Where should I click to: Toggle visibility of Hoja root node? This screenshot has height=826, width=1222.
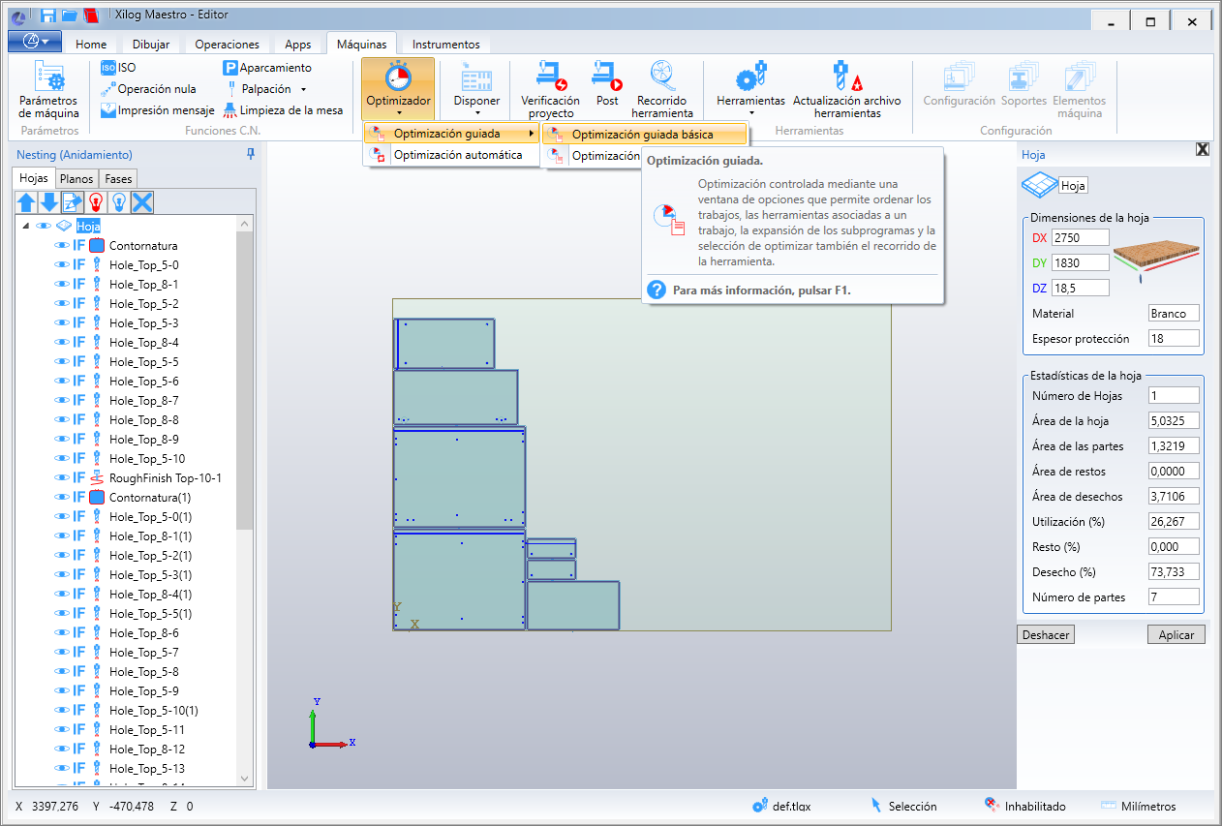(44, 226)
